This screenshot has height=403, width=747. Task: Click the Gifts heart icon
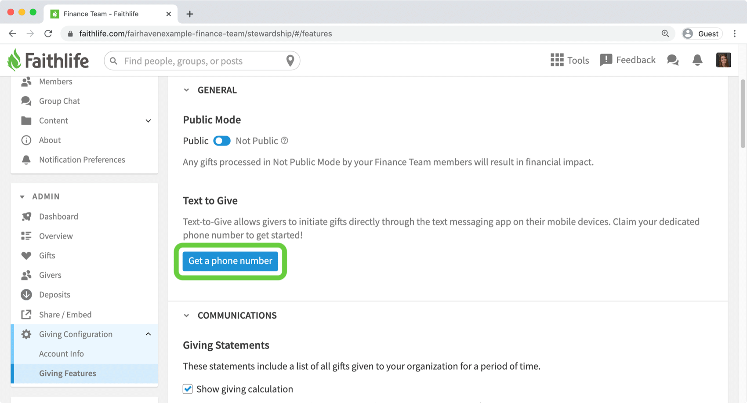coord(26,255)
